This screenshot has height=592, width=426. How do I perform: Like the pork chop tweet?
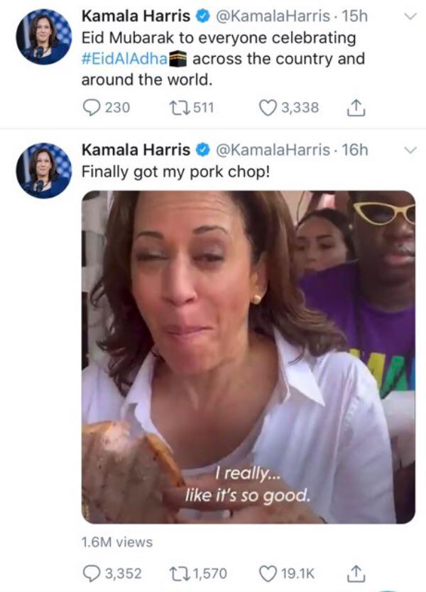tap(267, 573)
